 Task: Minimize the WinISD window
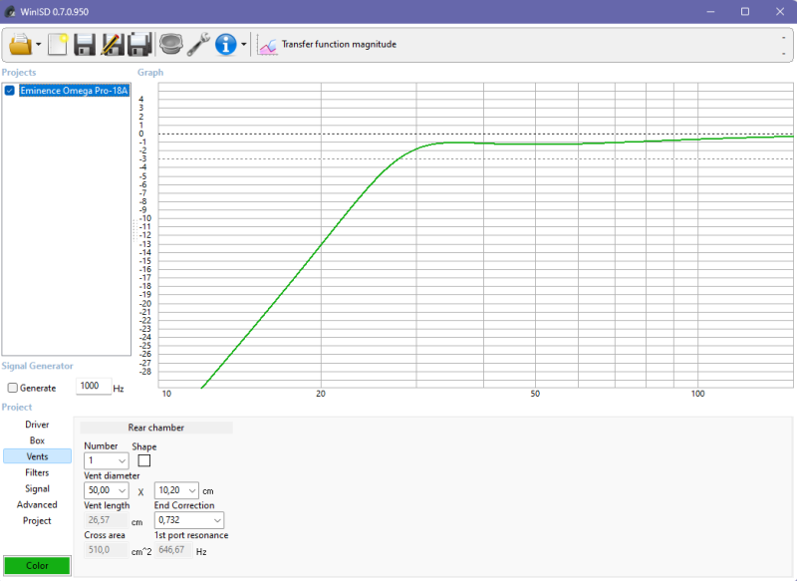[710, 11]
